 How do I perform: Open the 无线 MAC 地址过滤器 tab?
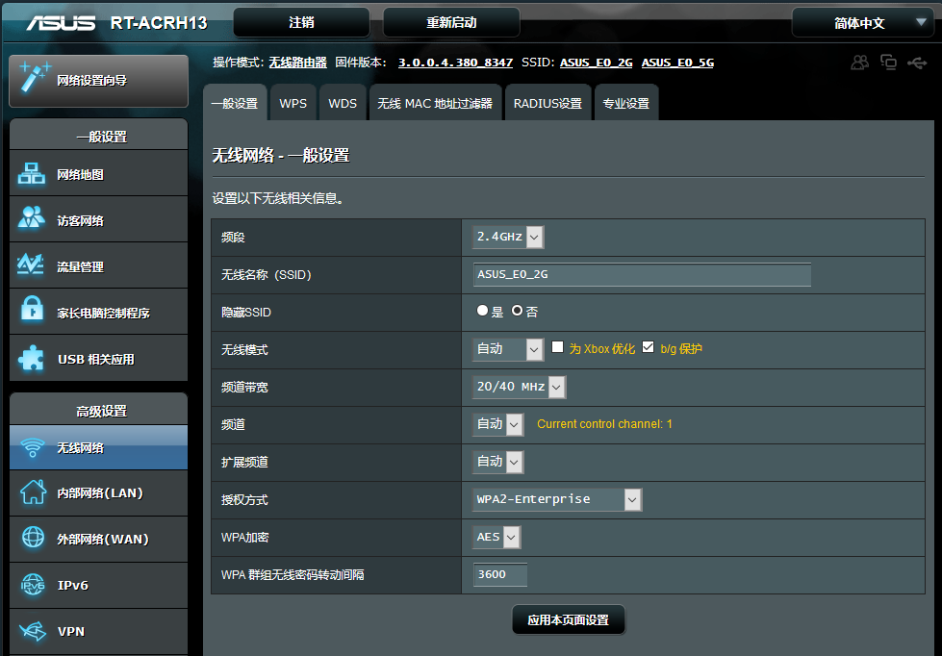coord(435,103)
